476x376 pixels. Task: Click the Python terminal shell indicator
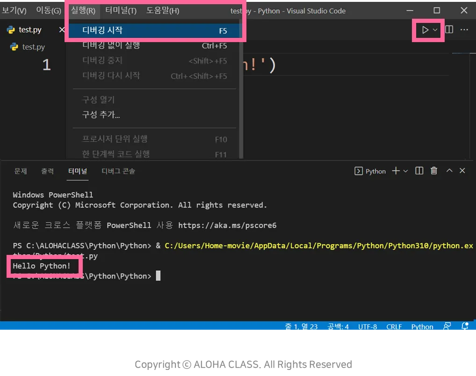[x=370, y=171]
